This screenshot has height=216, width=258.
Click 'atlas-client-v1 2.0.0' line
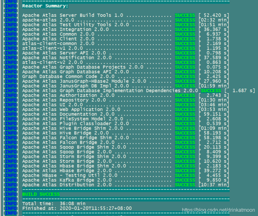[x=52, y=48]
